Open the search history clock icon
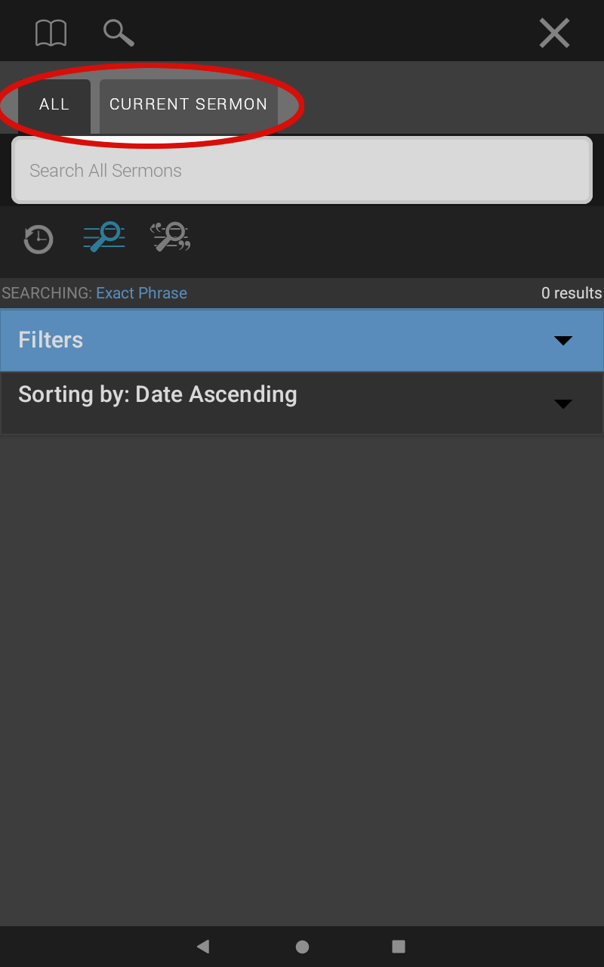Viewport: 604px width, 967px height. tap(39, 239)
